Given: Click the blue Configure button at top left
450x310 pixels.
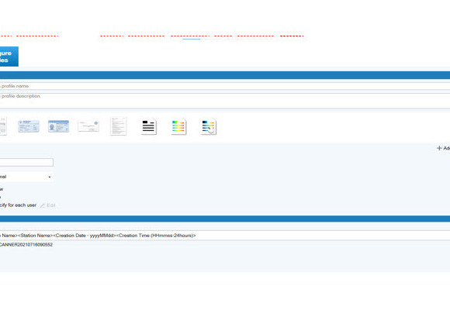Looking at the screenshot, I should (9, 57).
